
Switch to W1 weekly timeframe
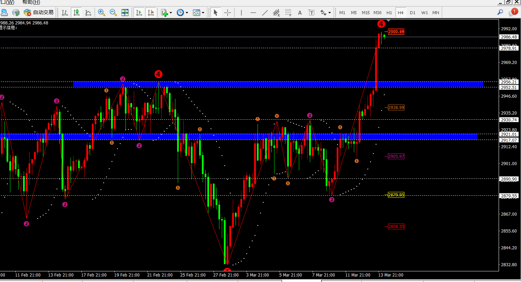tap(424, 13)
